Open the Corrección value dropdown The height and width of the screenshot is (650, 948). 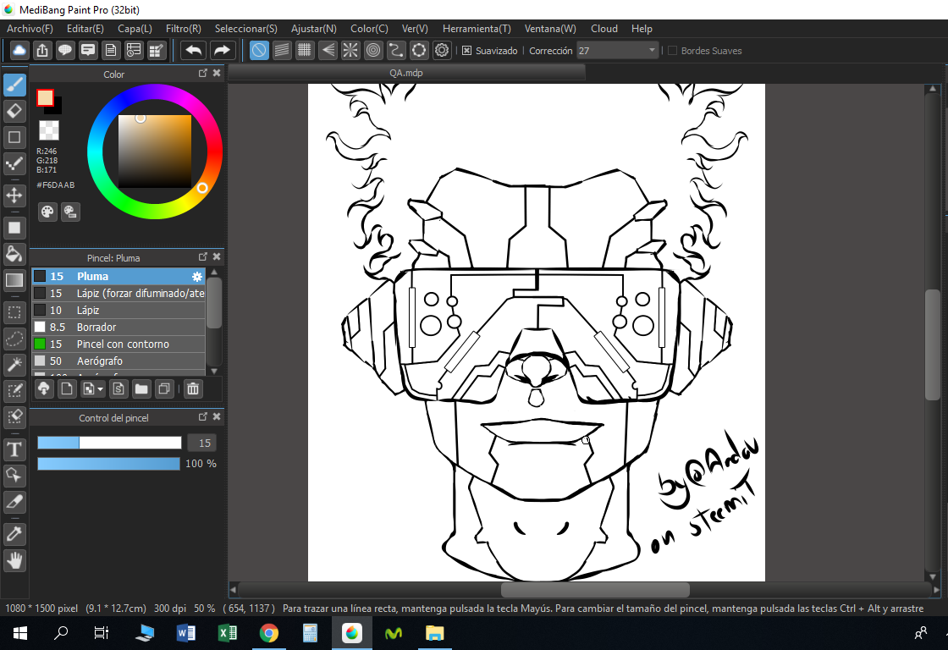[x=652, y=51]
